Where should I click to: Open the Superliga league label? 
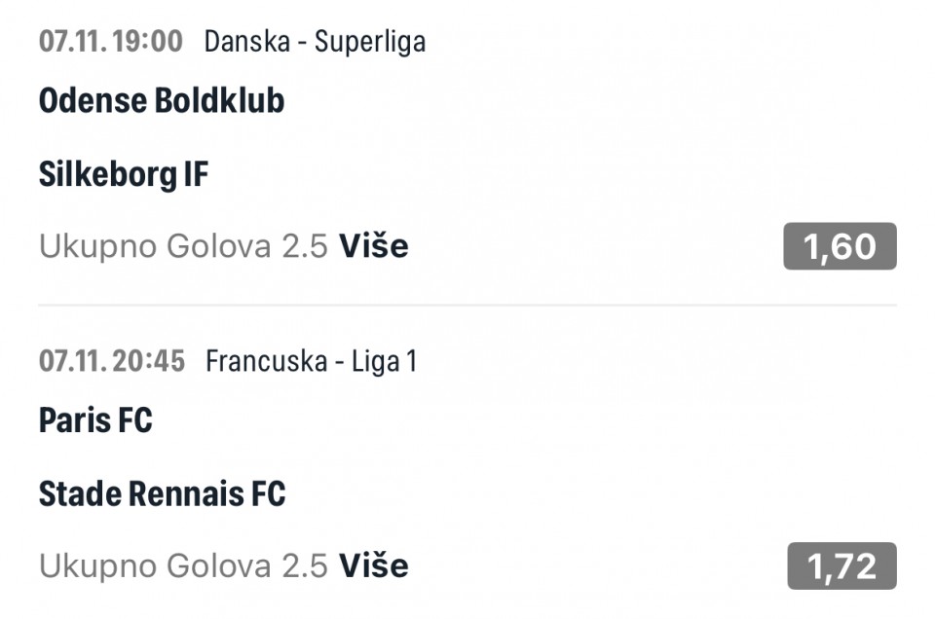[x=370, y=42]
